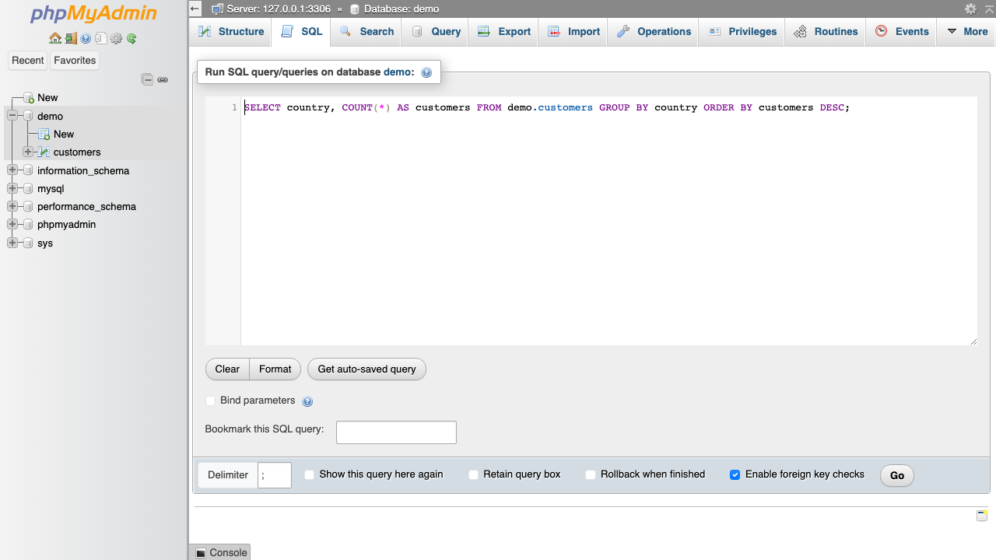Image resolution: width=996 pixels, height=560 pixels.
Task: Click the bookmark icon above the console bar
Action: click(x=982, y=515)
